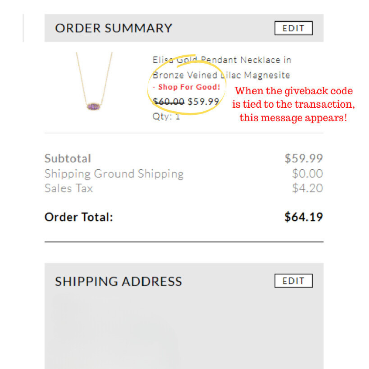Viewport: 369px width, 369px height.
Task: Select the $0.00 shipping cost
Action: (x=307, y=174)
